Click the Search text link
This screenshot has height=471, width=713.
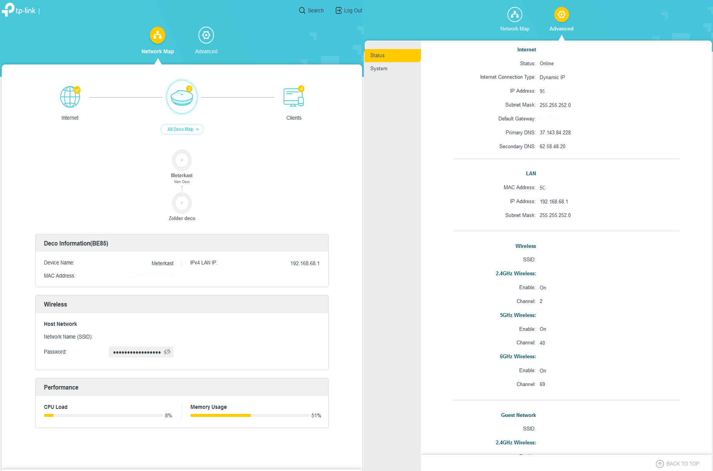tap(316, 10)
